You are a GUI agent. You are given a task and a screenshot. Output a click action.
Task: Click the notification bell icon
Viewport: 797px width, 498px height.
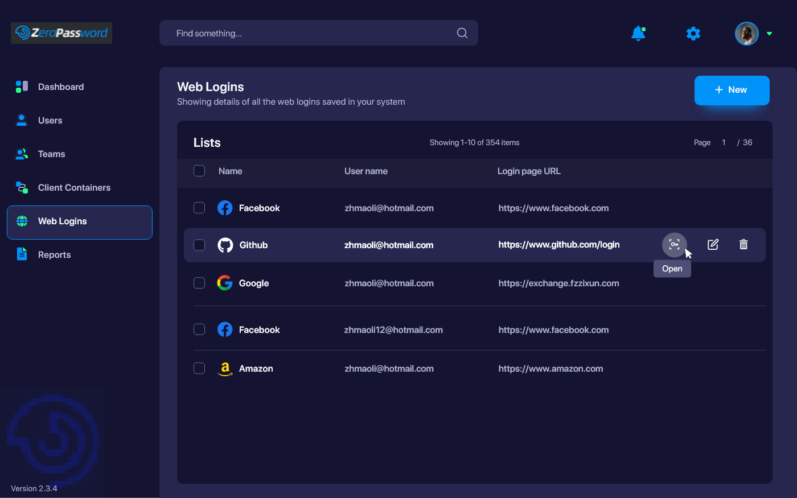[x=638, y=34]
